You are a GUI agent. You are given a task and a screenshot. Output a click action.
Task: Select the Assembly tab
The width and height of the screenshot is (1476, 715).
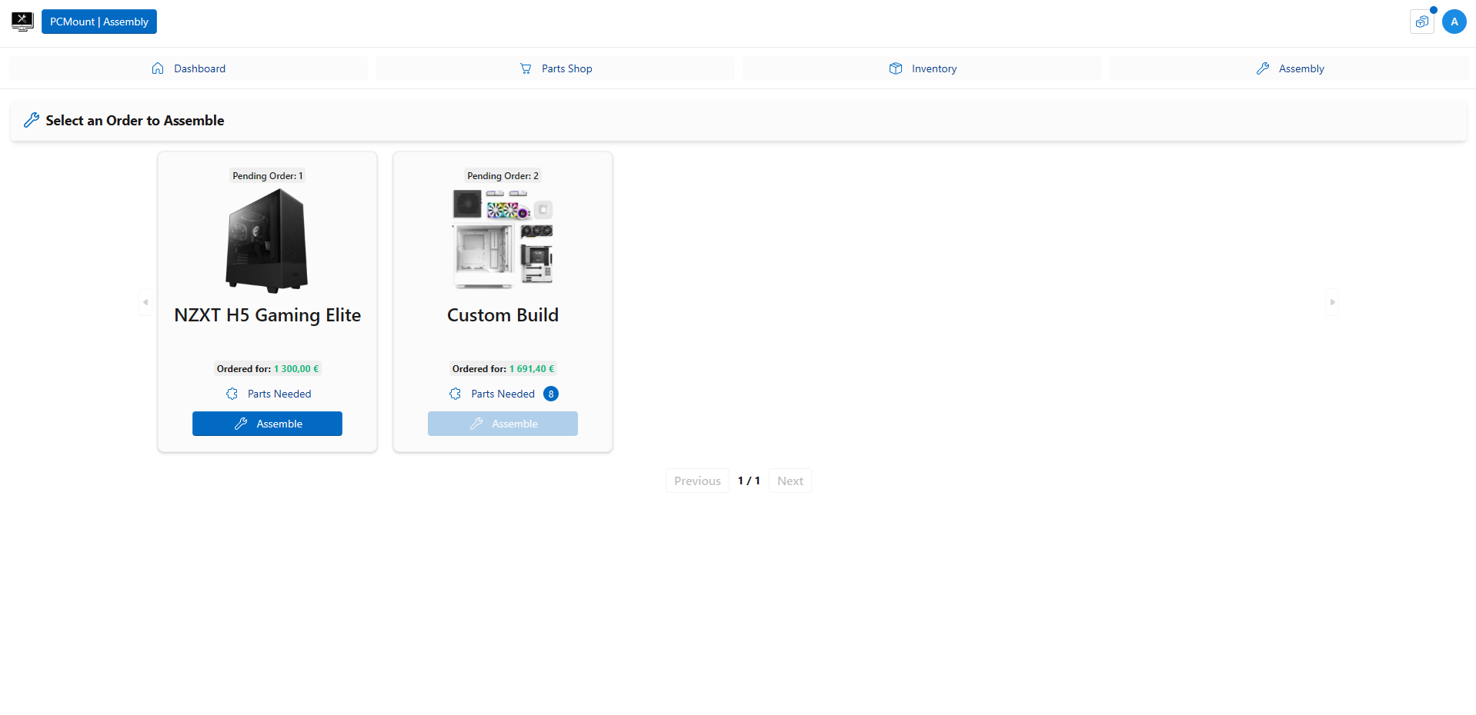tap(1289, 68)
